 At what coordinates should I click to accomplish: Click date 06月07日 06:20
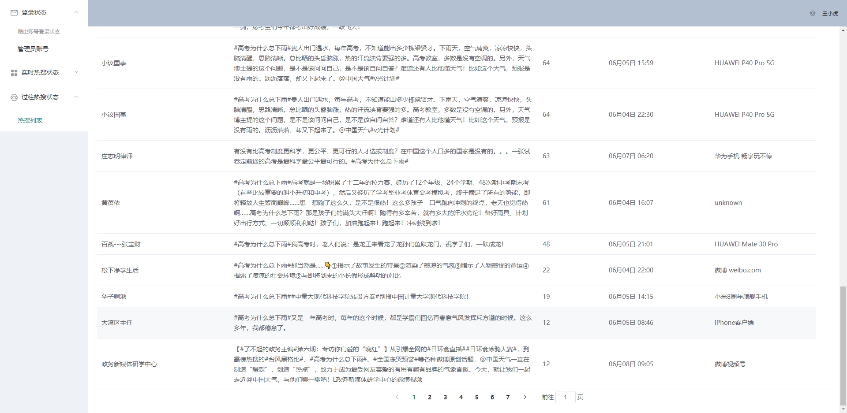coord(631,156)
